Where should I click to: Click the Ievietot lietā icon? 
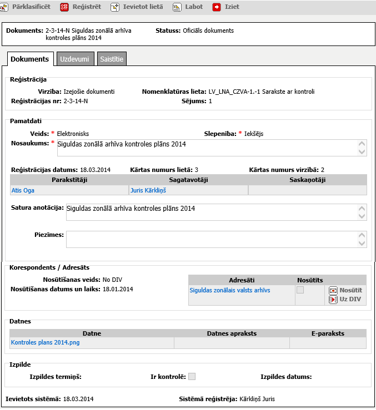click(115, 7)
